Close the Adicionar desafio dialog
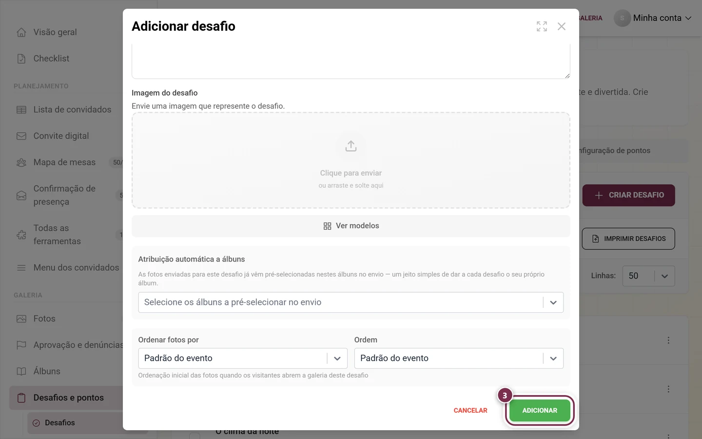 562,26
